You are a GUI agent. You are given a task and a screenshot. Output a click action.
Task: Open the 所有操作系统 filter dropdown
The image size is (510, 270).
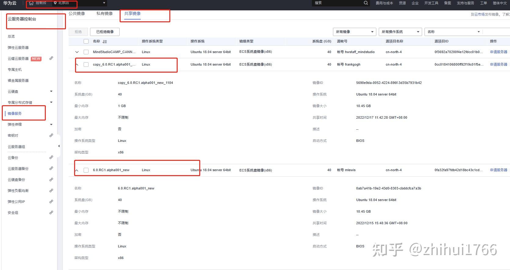pyautogui.click(x=400, y=32)
